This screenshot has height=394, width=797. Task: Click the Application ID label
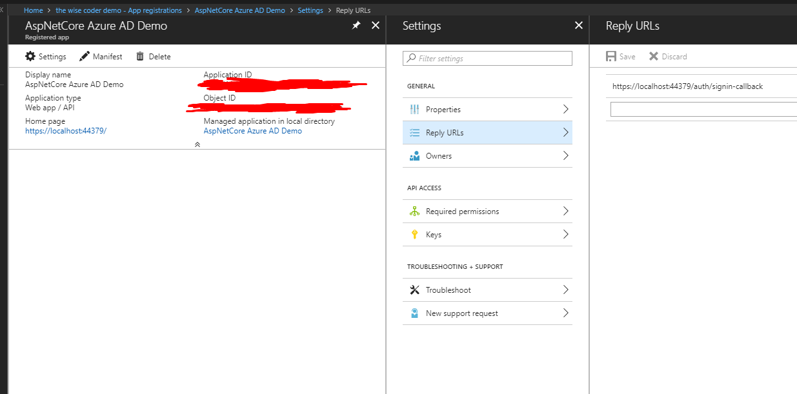click(x=228, y=75)
